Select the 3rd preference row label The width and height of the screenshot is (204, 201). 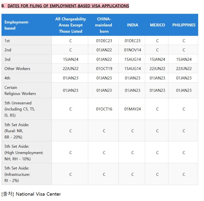coord(7,59)
